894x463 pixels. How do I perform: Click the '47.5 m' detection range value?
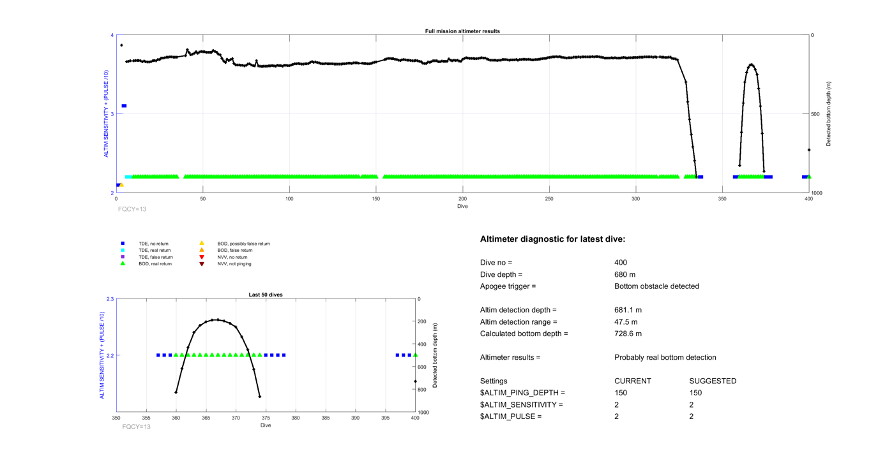626,322
